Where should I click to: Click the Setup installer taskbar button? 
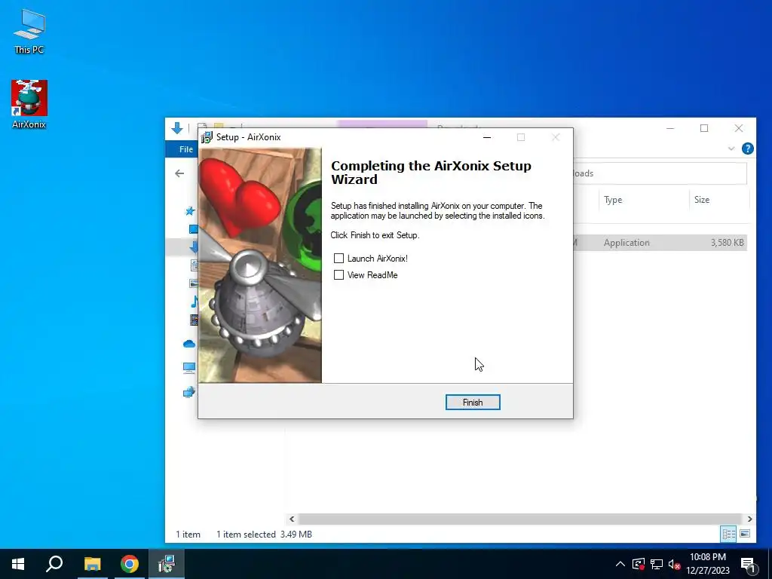coord(167,564)
